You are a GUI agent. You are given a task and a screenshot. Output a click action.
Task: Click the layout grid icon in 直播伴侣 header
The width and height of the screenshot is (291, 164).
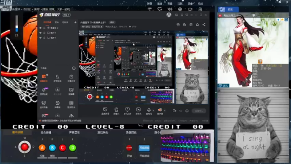pyautogui.click(x=191, y=25)
